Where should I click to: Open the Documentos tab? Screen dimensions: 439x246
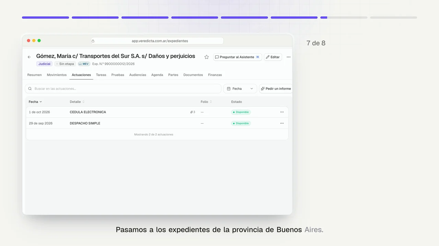pyautogui.click(x=193, y=75)
